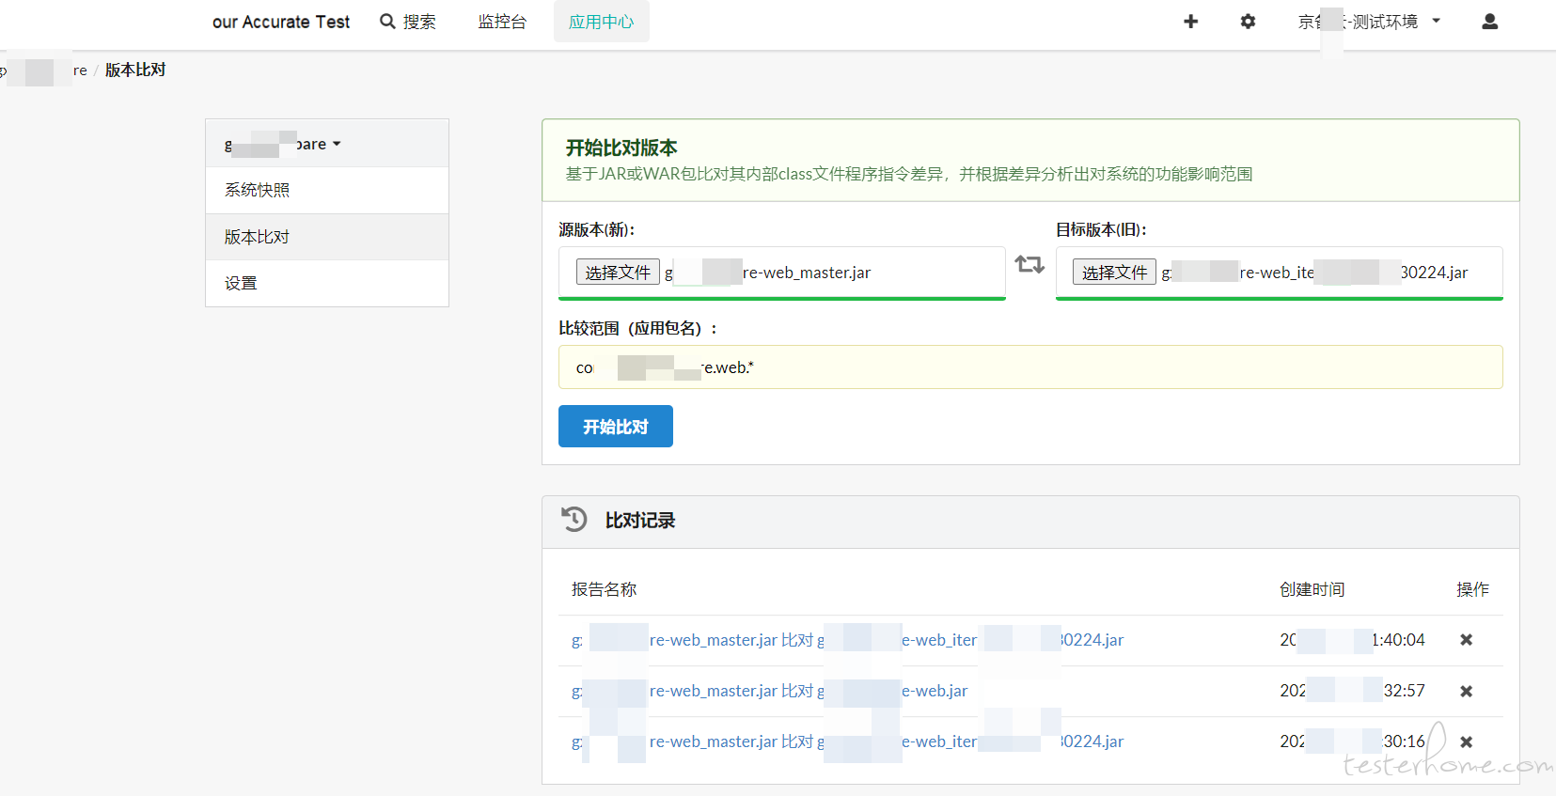The width and height of the screenshot is (1556, 796).
Task: Open the settings gear icon
Action: click(1248, 22)
